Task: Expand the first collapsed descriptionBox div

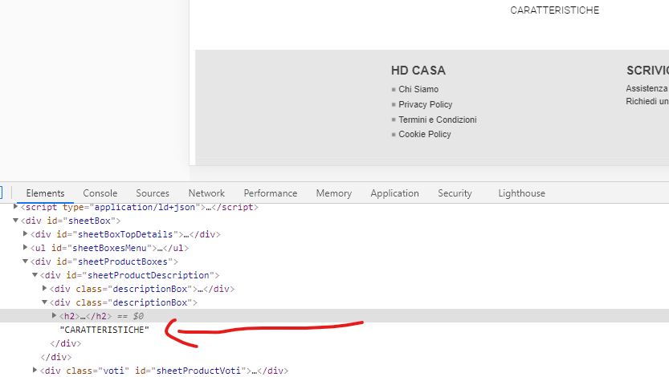Action: click(x=44, y=289)
